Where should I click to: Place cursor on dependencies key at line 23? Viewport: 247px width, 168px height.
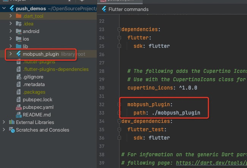140,29
